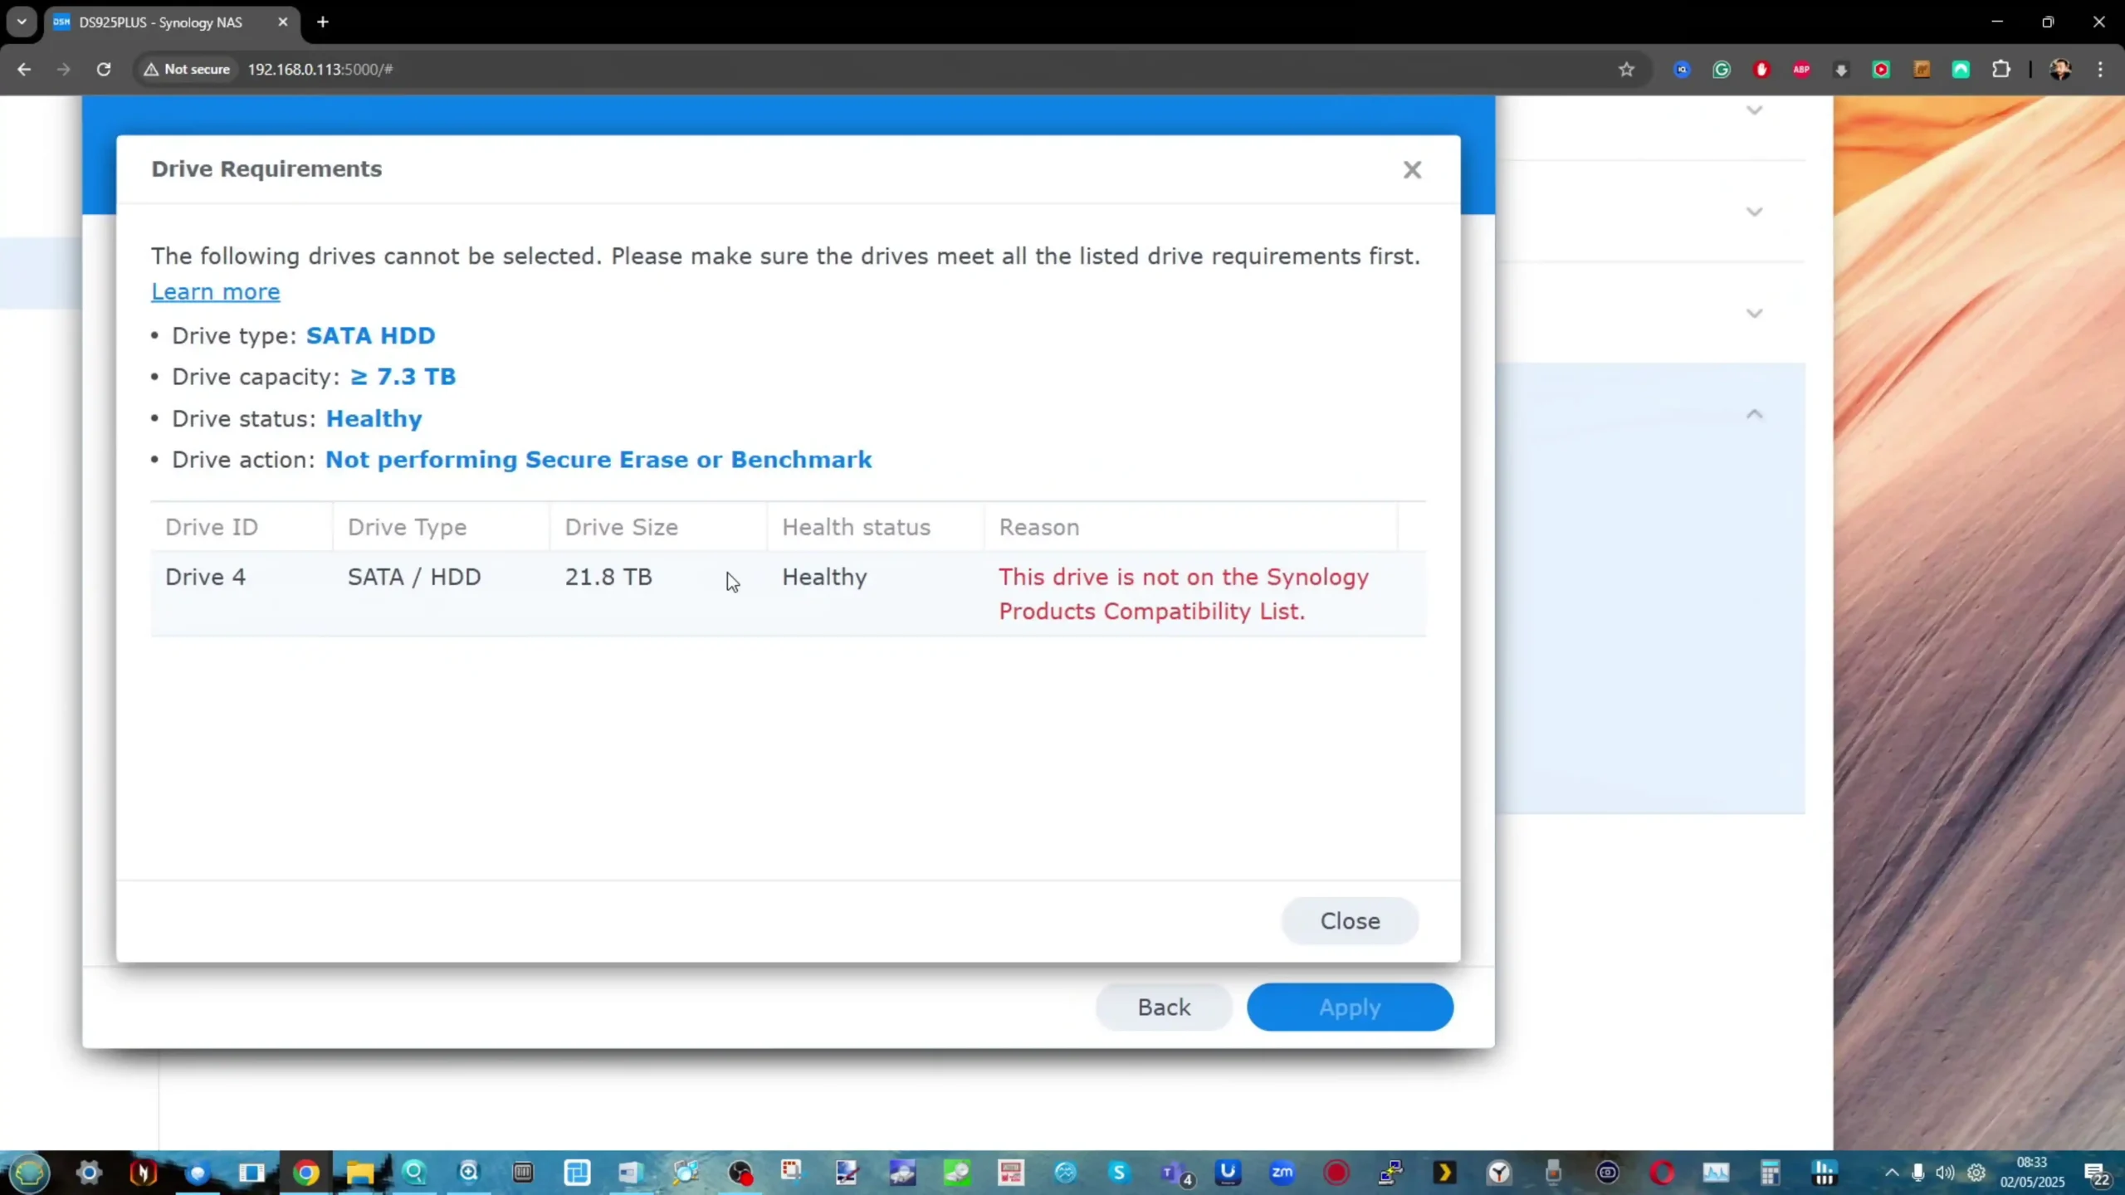Open Opera browser from taskbar
Image resolution: width=2125 pixels, height=1195 pixels.
[x=1662, y=1173]
